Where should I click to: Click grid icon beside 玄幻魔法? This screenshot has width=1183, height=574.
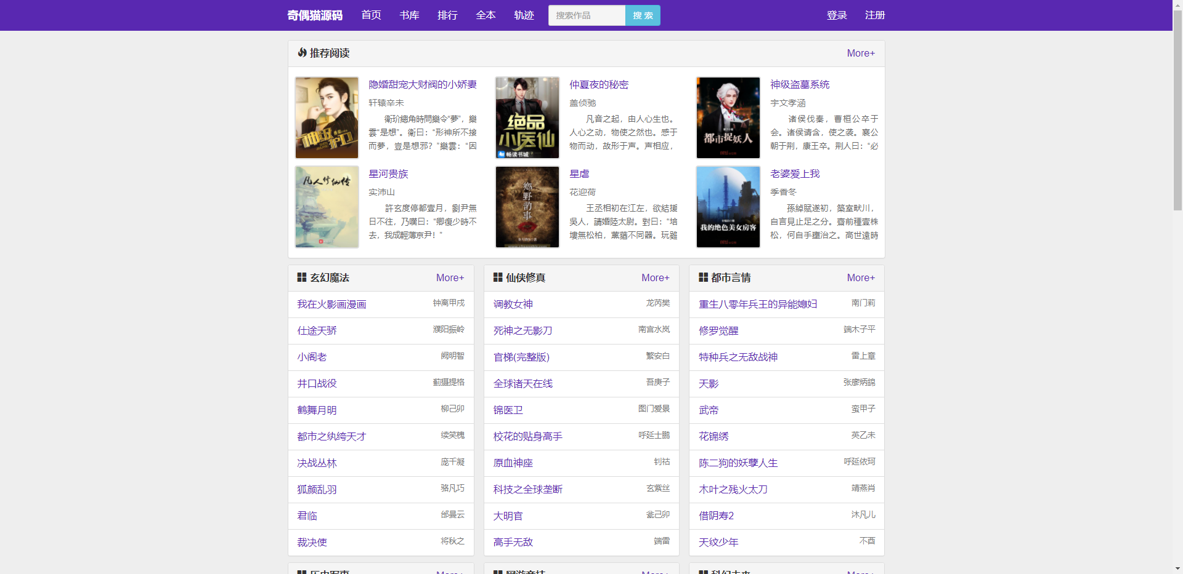(x=302, y=277)
